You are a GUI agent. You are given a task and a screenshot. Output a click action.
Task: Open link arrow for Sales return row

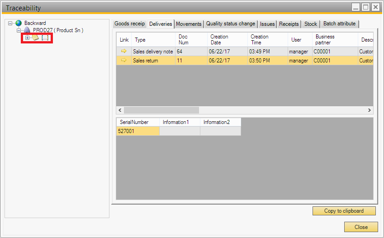(124, 61)
